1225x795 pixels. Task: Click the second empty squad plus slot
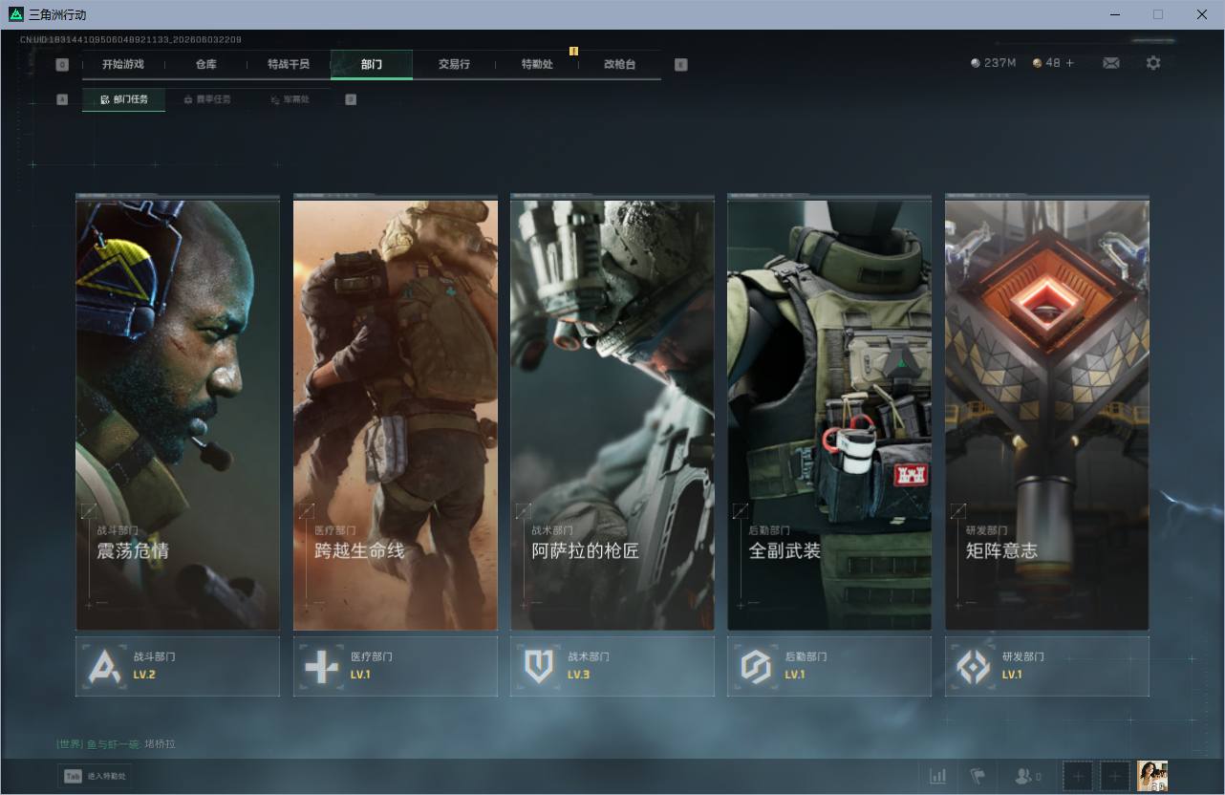(1114, 776)
